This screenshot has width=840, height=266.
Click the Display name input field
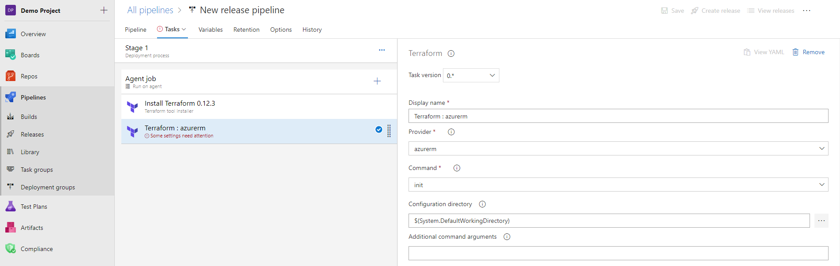coord(618,116)
